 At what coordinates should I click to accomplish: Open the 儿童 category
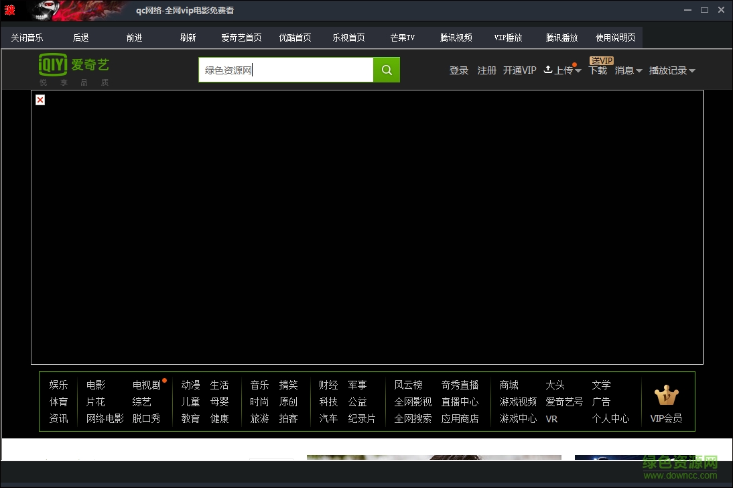191,402
